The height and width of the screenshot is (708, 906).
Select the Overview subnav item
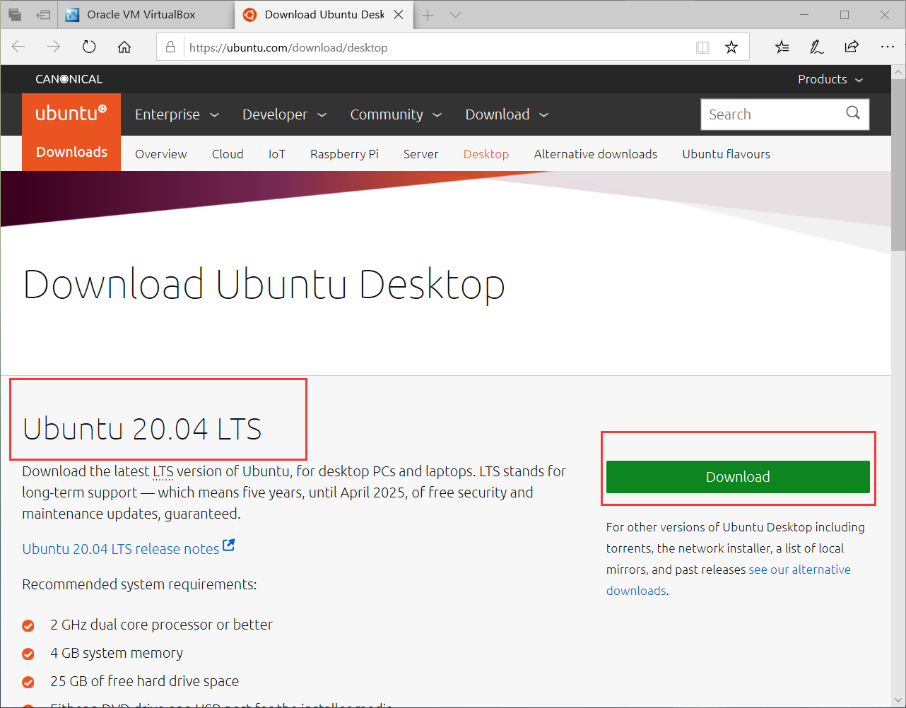[161, 154]
